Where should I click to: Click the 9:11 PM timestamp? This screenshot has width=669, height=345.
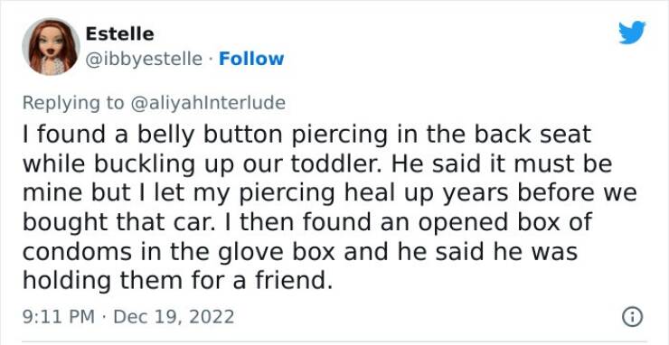click(59, 317)
